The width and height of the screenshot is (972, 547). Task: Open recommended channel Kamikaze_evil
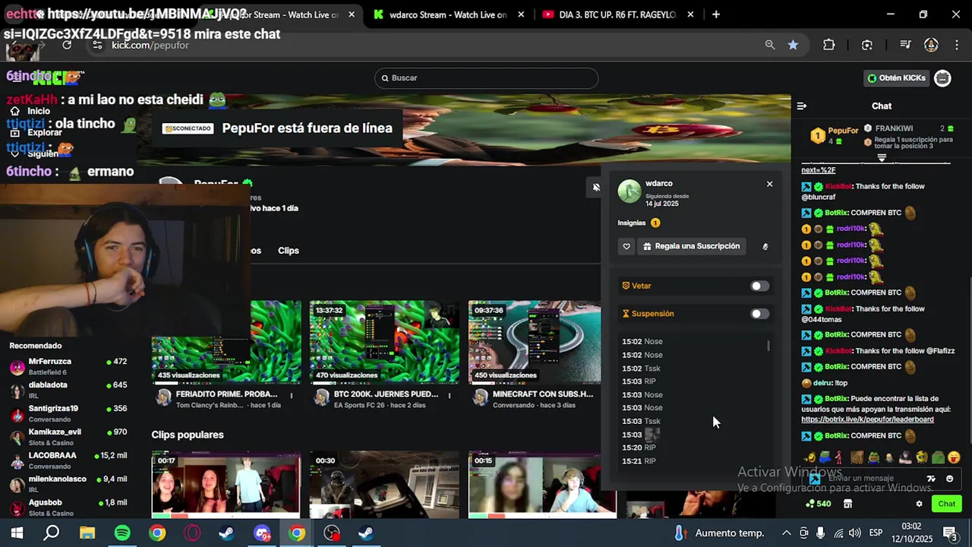tap(67, 437)
